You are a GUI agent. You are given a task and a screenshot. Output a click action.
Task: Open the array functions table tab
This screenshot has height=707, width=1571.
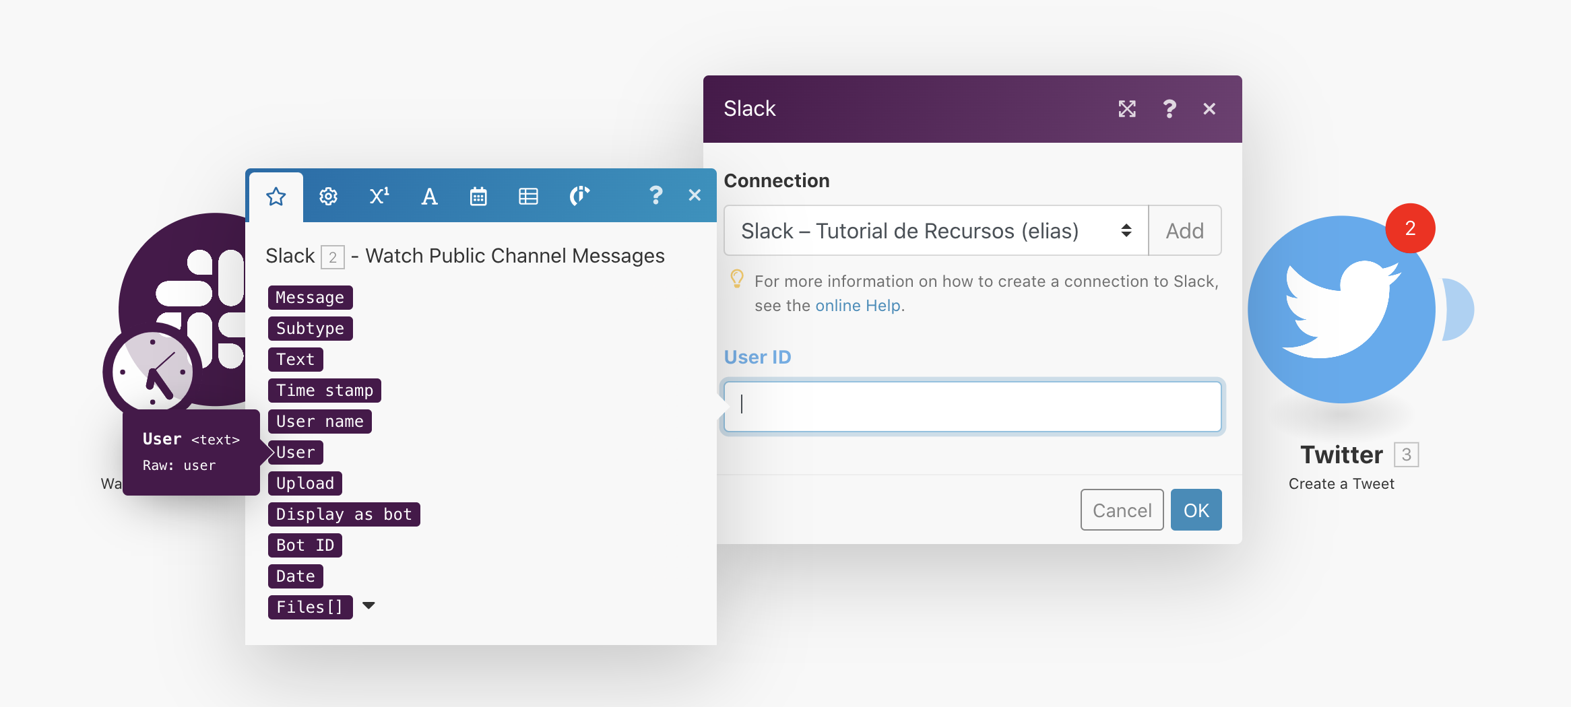point(528,197)
